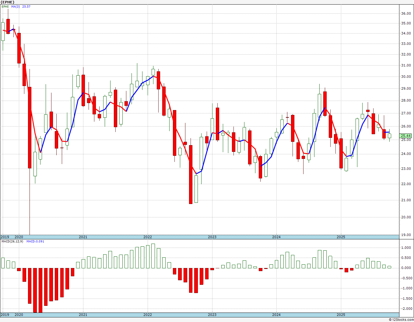Click the -0.500 MACD axis label
414x322 pixels.
[406, 278]
